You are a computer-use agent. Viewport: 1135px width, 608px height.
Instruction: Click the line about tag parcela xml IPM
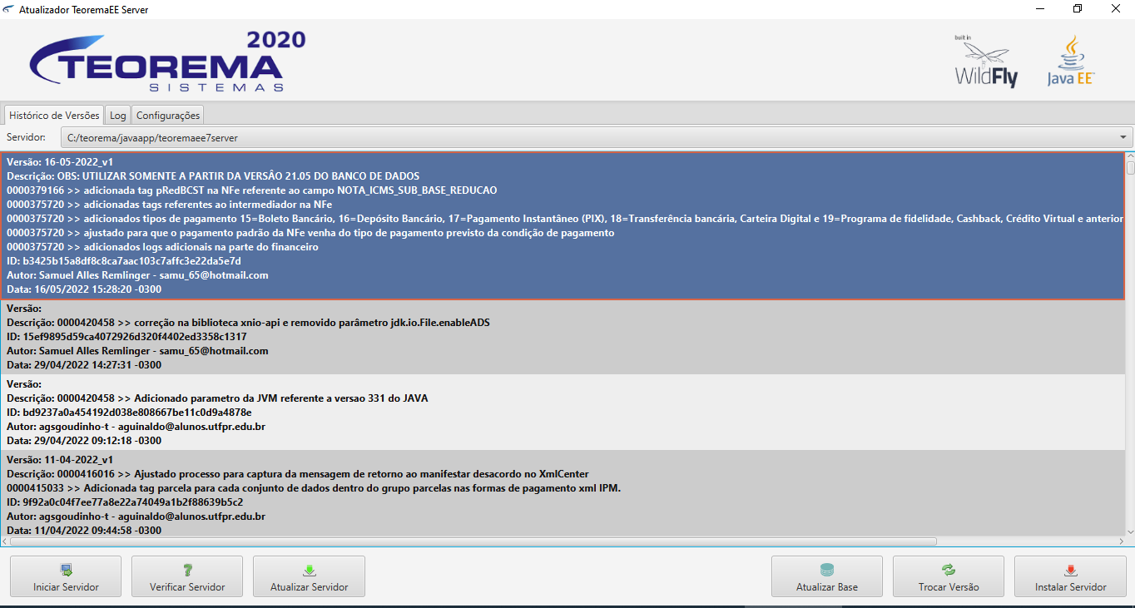point(314,488)
